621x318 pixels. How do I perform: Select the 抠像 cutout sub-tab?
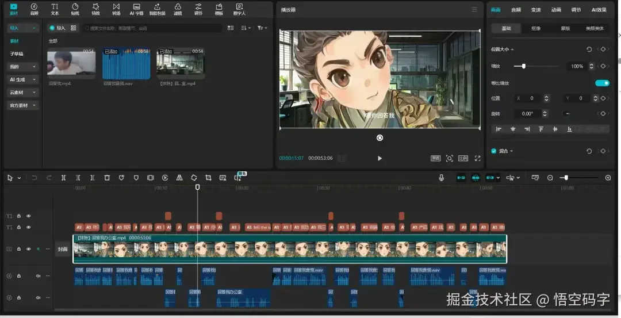click(536, 29)
